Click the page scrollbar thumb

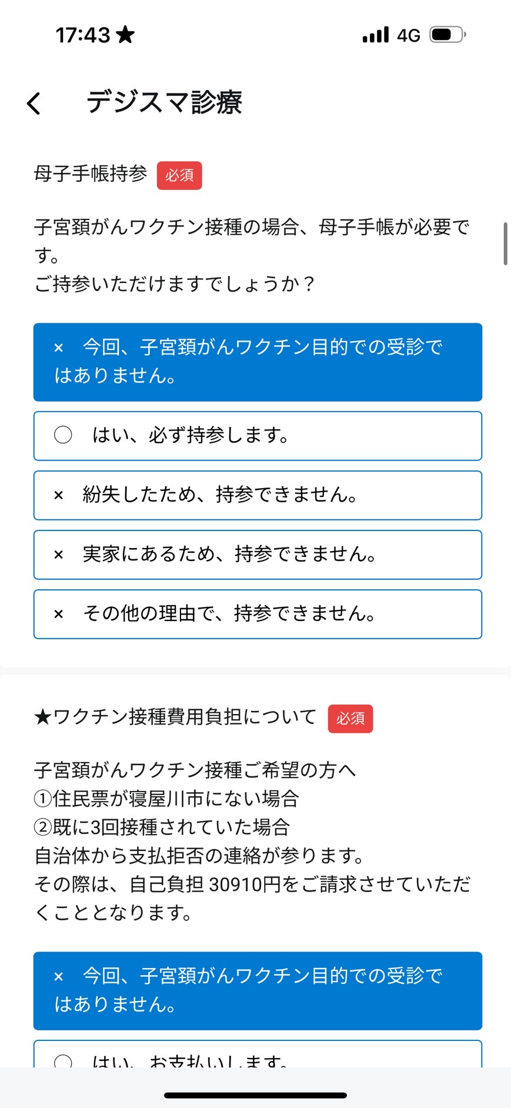click(505, 244)
